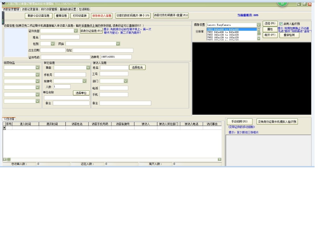Switch to the 访客记录查询 tab
The width and height of the screenshot is (318, 238).
(x=30, y=9)
